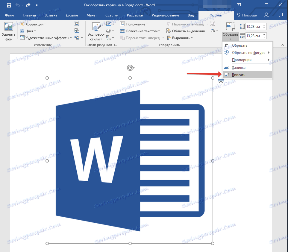Click the Picture Layout icon
The image size is (288, 252).
[x=109, y=38]
